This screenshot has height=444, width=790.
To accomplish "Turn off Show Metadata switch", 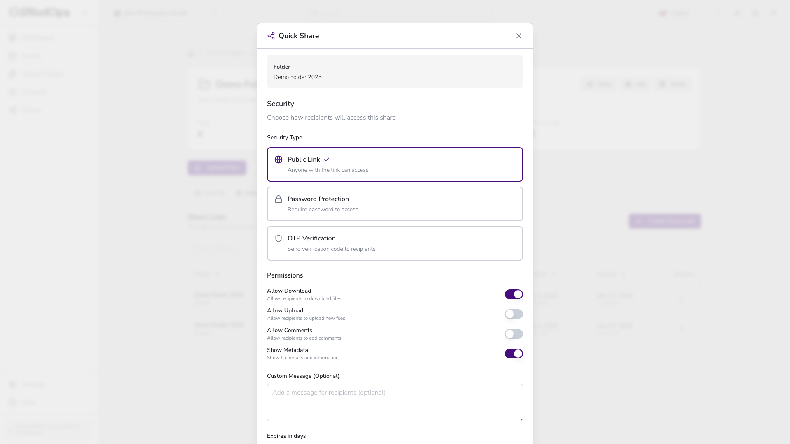I will tap(513, 354).
